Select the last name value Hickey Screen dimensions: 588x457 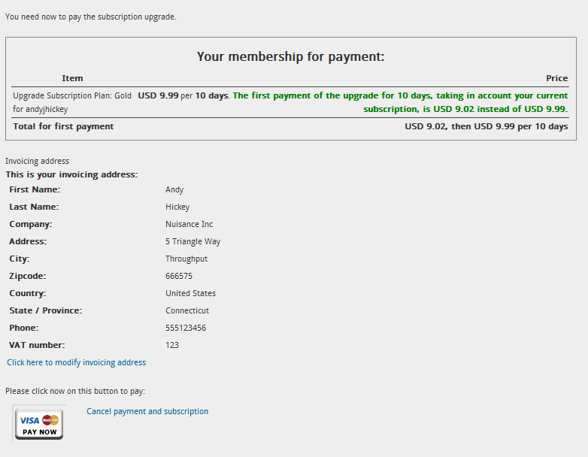point(177,207)
